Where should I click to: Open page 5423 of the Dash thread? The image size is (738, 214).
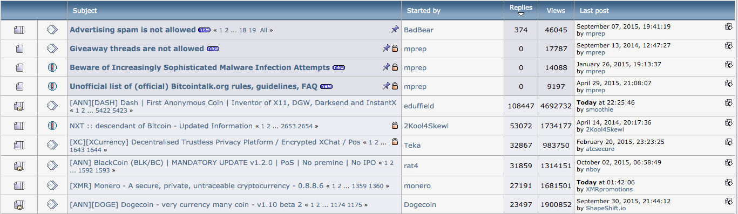coord(119,111)
